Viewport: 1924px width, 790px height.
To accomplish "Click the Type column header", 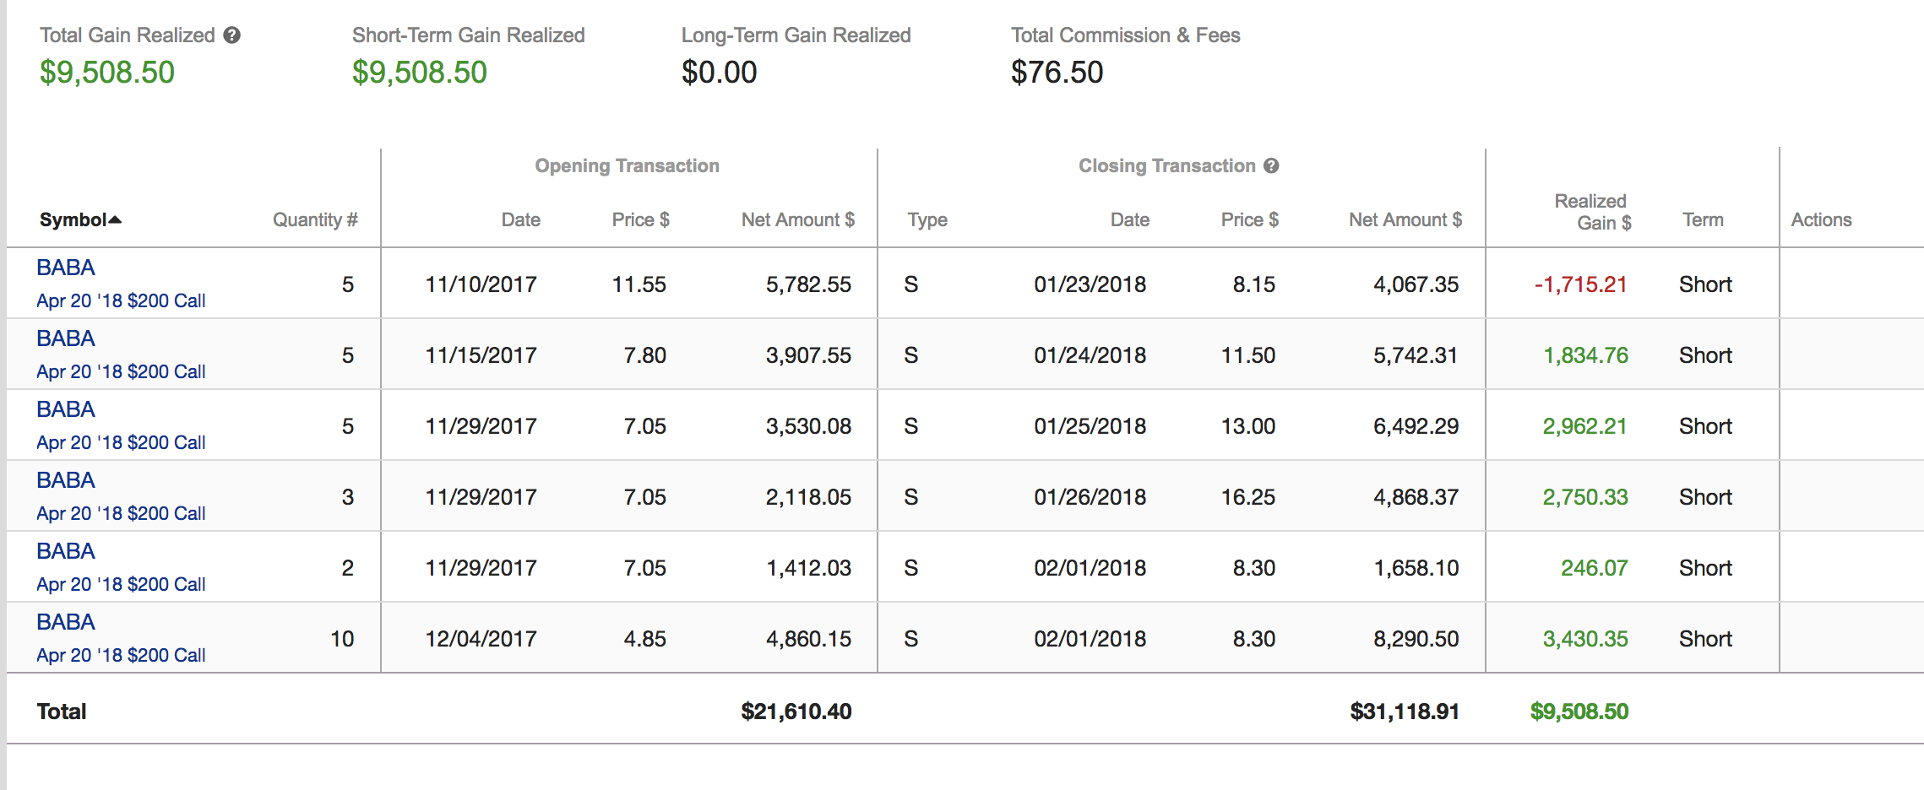I will pos(927,220).
